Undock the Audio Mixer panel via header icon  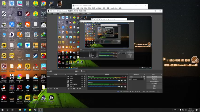127,74
